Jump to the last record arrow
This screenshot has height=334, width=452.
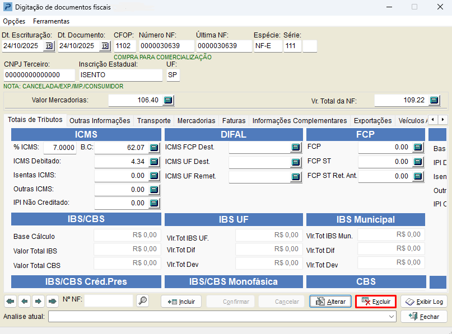(52, 302)
